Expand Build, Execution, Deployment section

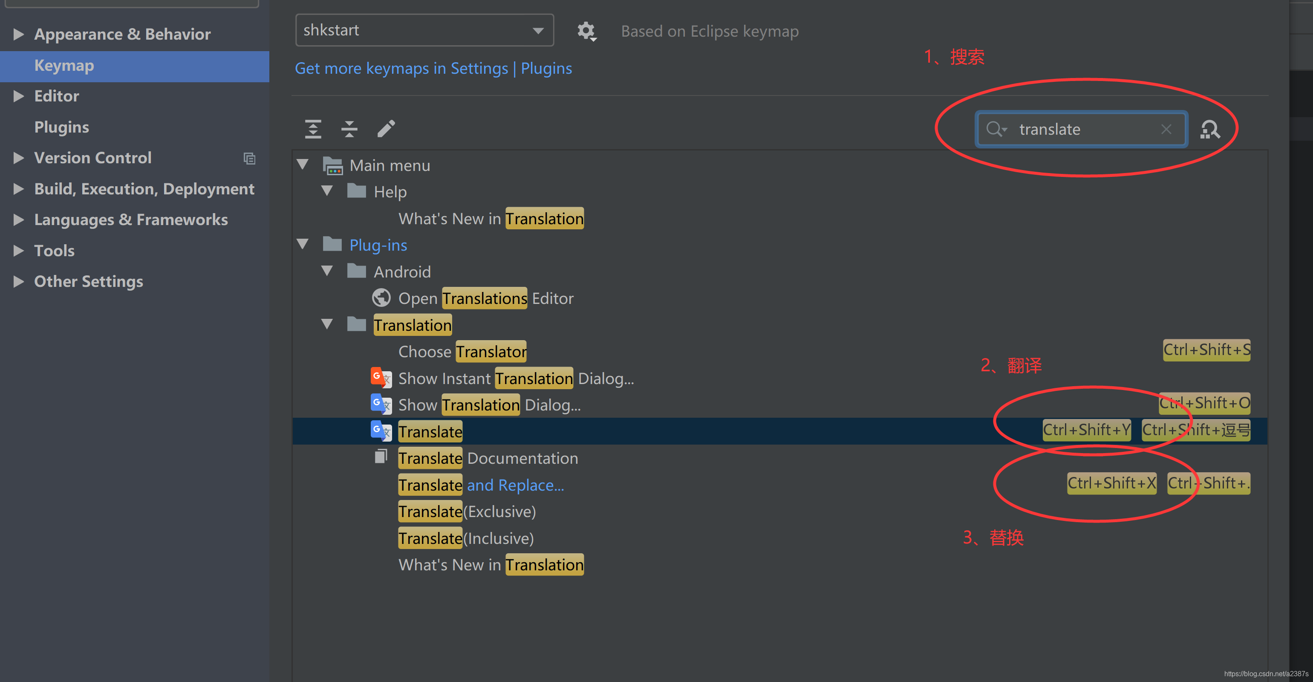click(x=19, y=189)
